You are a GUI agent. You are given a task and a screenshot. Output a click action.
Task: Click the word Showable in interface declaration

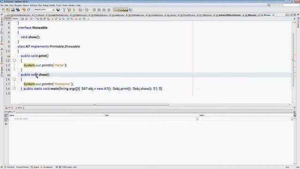(39, 28)
